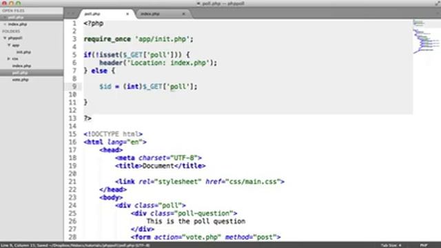Click gutter line number 9
441x248 pixels.
click(x=74, y=87)
